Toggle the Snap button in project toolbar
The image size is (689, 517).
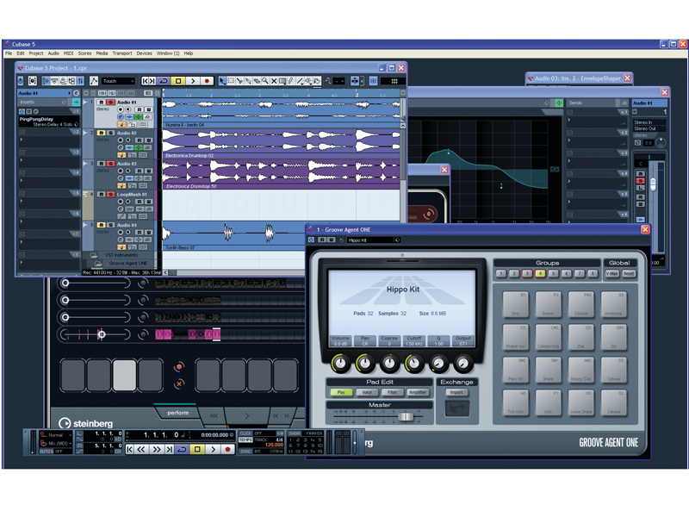coord(373,81)
